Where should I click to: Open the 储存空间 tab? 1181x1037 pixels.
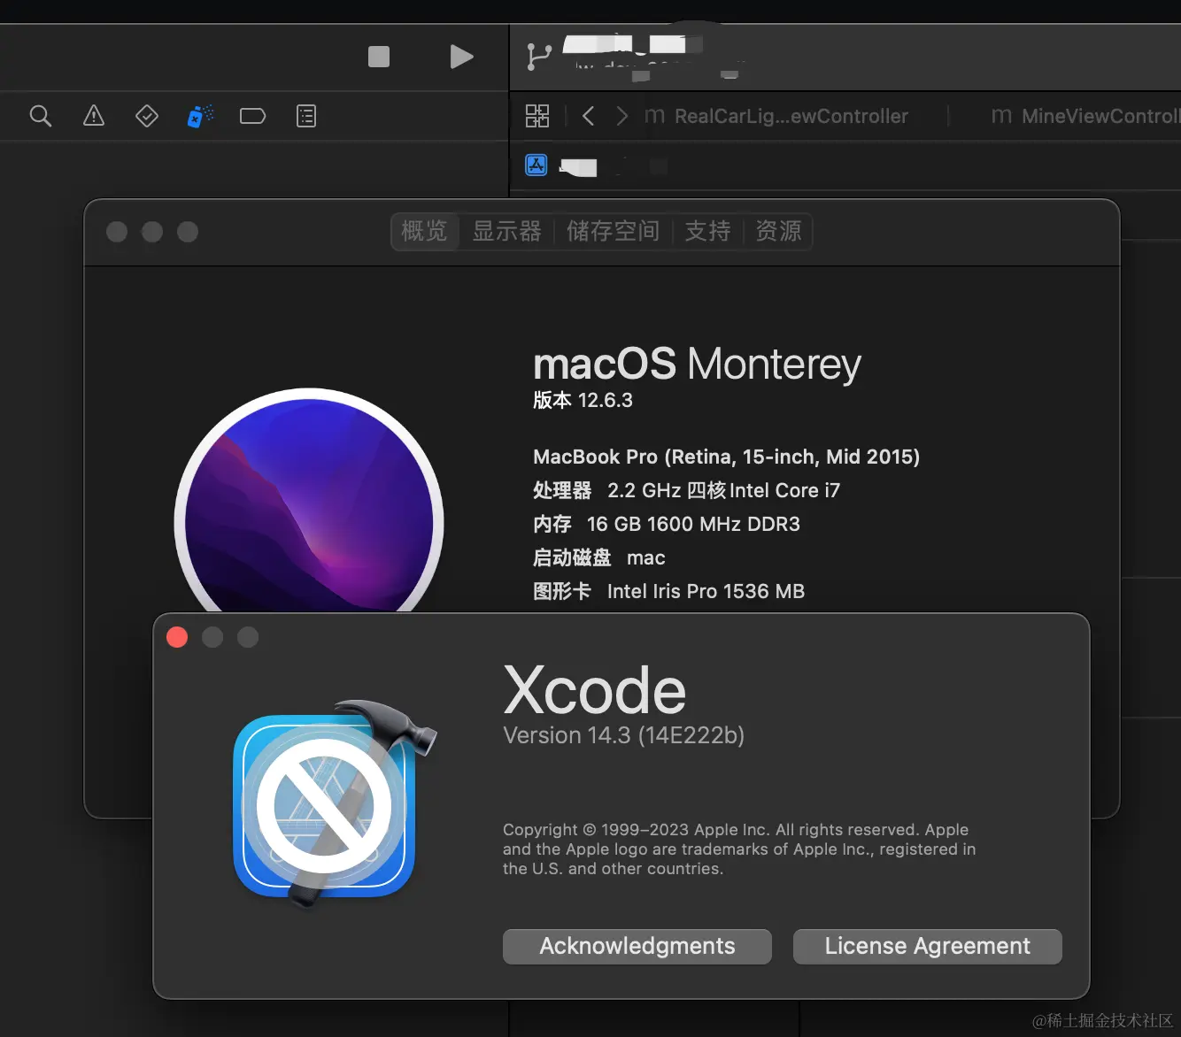click(x=613, y=231)
